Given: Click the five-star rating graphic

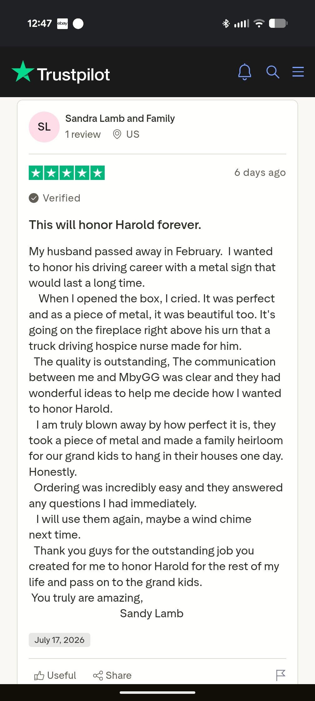Looking at the screenshot, I should click(67, 173).
